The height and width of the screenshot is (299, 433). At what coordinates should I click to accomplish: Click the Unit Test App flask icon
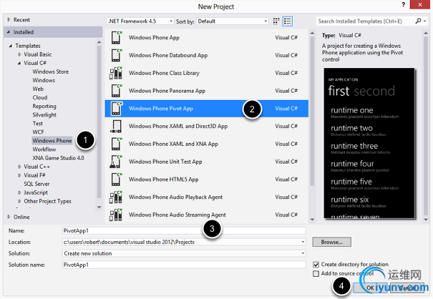click(x=116, y=162)
